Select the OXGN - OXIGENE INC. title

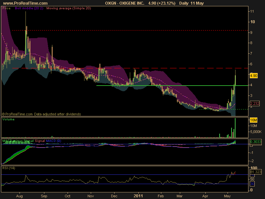click(125, 3)
